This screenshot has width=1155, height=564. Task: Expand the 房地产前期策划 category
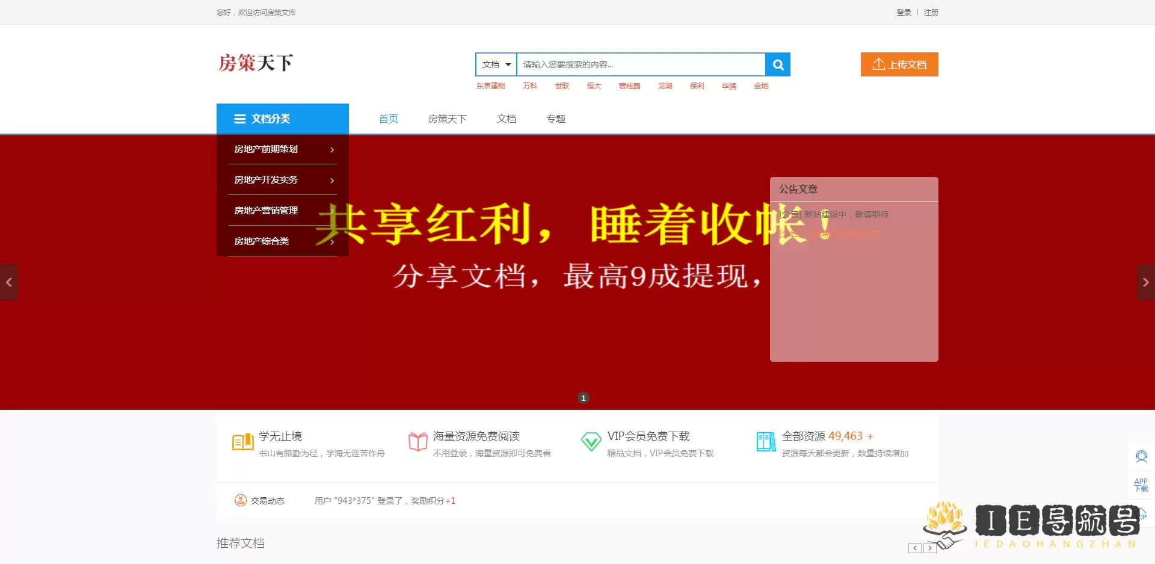click(x=283, y=149)
